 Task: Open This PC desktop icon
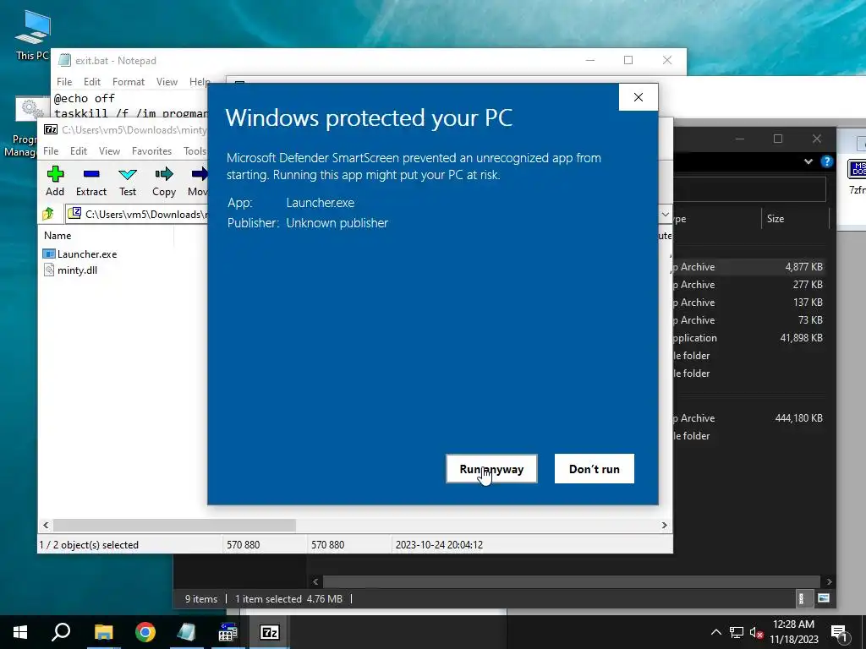[x=32, y=35]
